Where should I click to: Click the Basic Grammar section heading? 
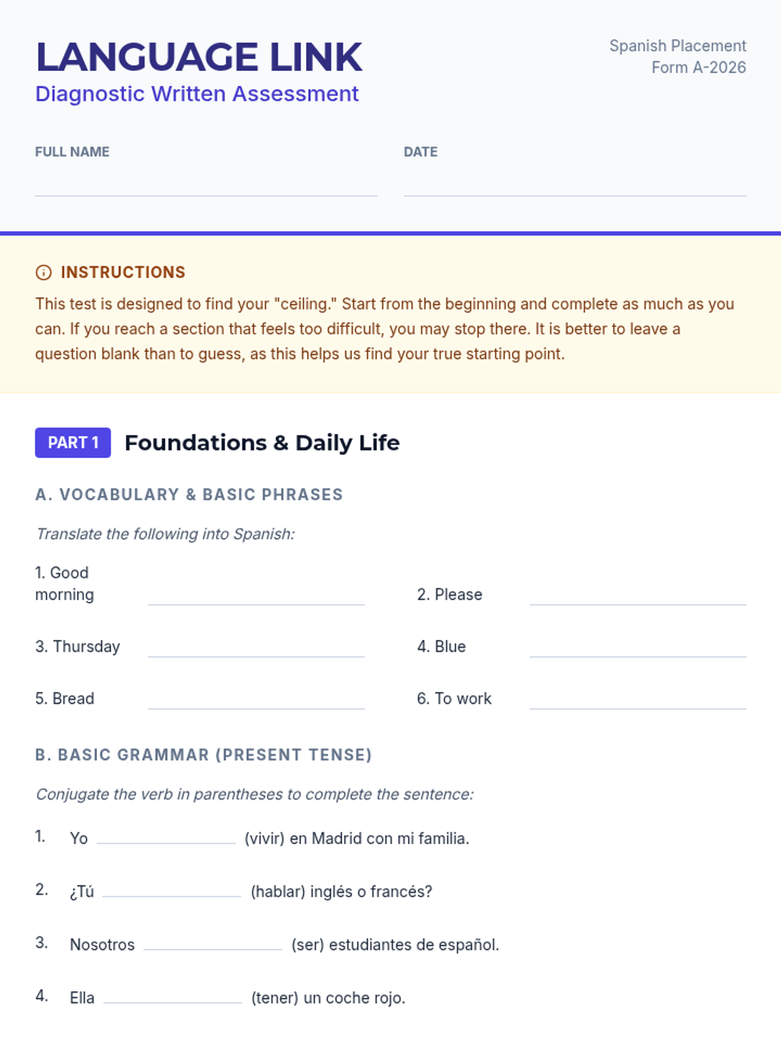[x=203, y=755]
